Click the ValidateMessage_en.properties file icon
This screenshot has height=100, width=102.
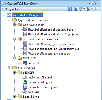[25, 44]
